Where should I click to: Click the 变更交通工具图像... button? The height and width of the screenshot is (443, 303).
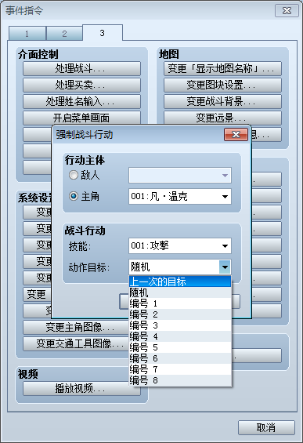76,344
